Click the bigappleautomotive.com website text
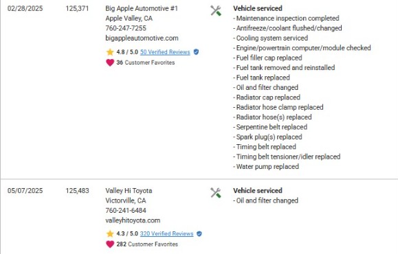This screenshot has width=398, height=254. click(x=142, y=38)
